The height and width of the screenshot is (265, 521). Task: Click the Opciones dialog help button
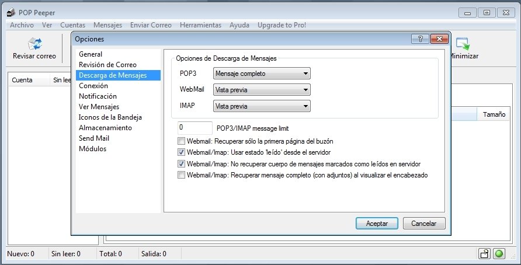pos(420,39)
